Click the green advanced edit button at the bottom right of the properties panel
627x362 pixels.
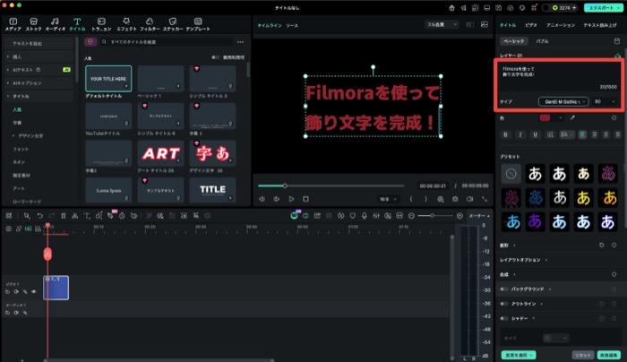tap(608, 355)
